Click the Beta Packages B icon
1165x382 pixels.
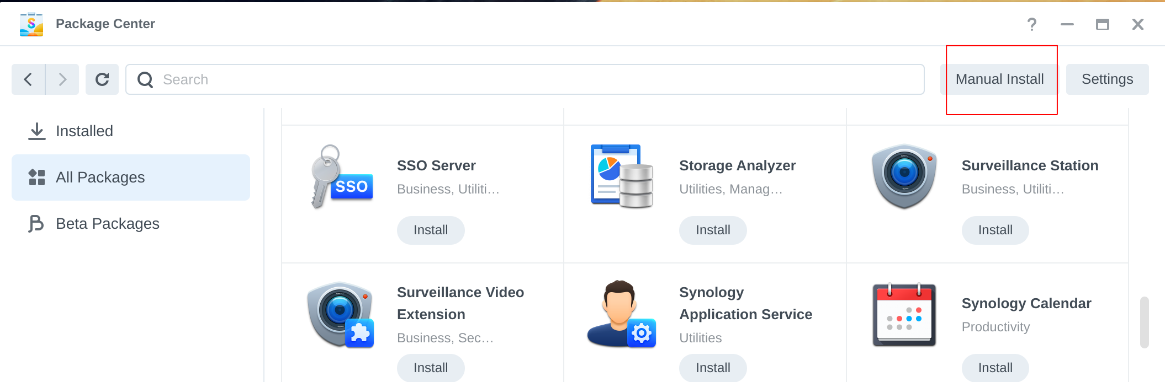point(36,224)
